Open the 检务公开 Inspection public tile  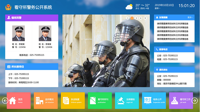tap(154, 100)
